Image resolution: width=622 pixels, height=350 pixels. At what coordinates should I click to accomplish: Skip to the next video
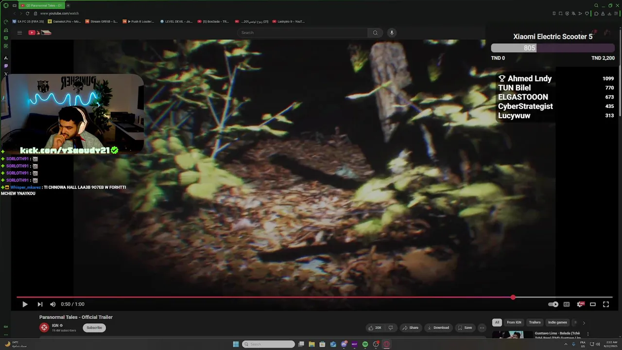click(x=40, y=304)
